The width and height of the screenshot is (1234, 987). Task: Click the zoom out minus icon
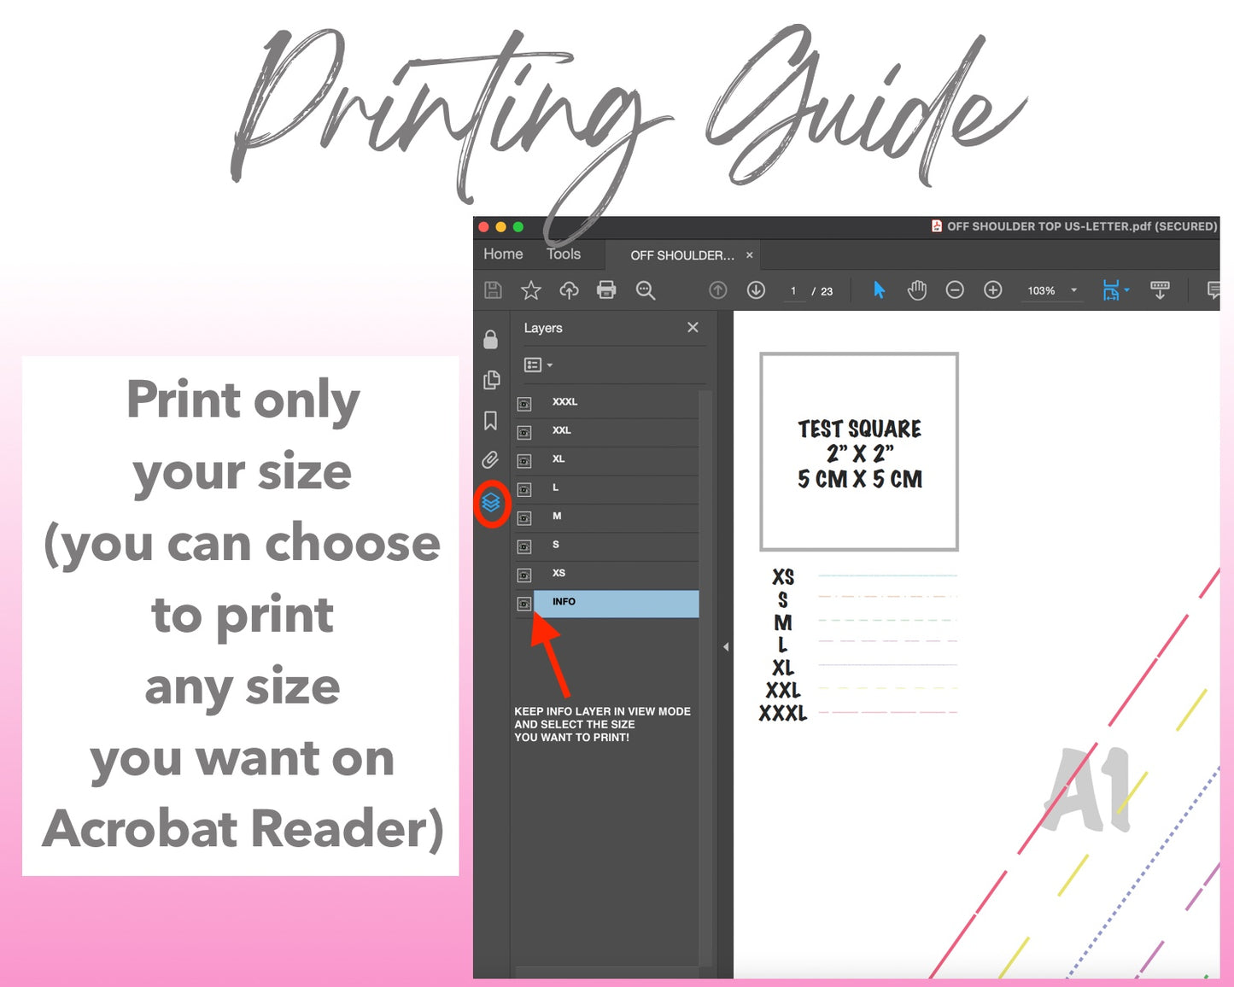pos(955,290)
